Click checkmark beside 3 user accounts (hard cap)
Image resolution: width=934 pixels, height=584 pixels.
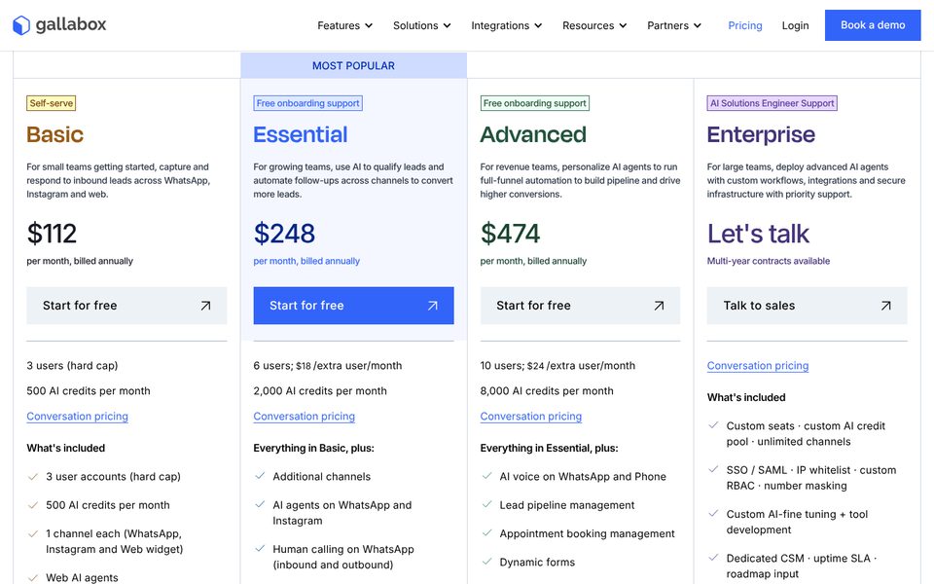33,476
